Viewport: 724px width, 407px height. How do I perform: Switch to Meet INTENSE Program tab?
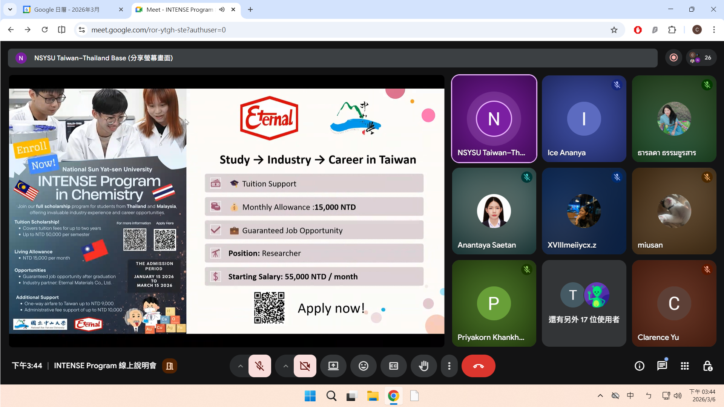pos(177,9)
